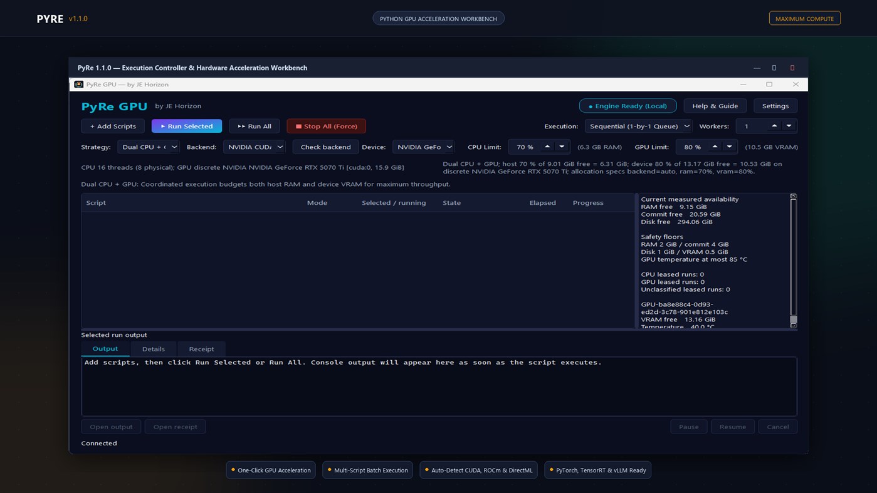The width and height of the screenshot is (877, 493).
Task: Click the Resume button
Action: coord(733,427)
